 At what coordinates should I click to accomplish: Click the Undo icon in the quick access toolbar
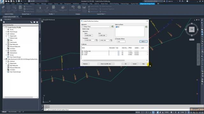pyautogui.click(x=22, y=1)
